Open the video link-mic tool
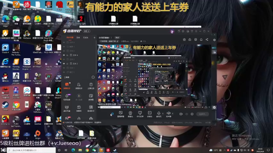273x153 pixels. coord(67,97)
